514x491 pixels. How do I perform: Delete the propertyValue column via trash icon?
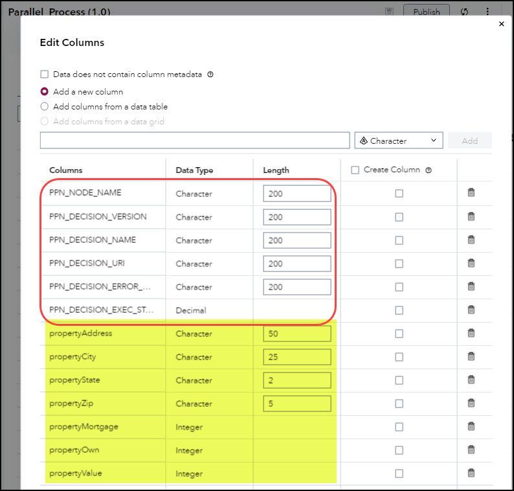(x=471, y=473)
